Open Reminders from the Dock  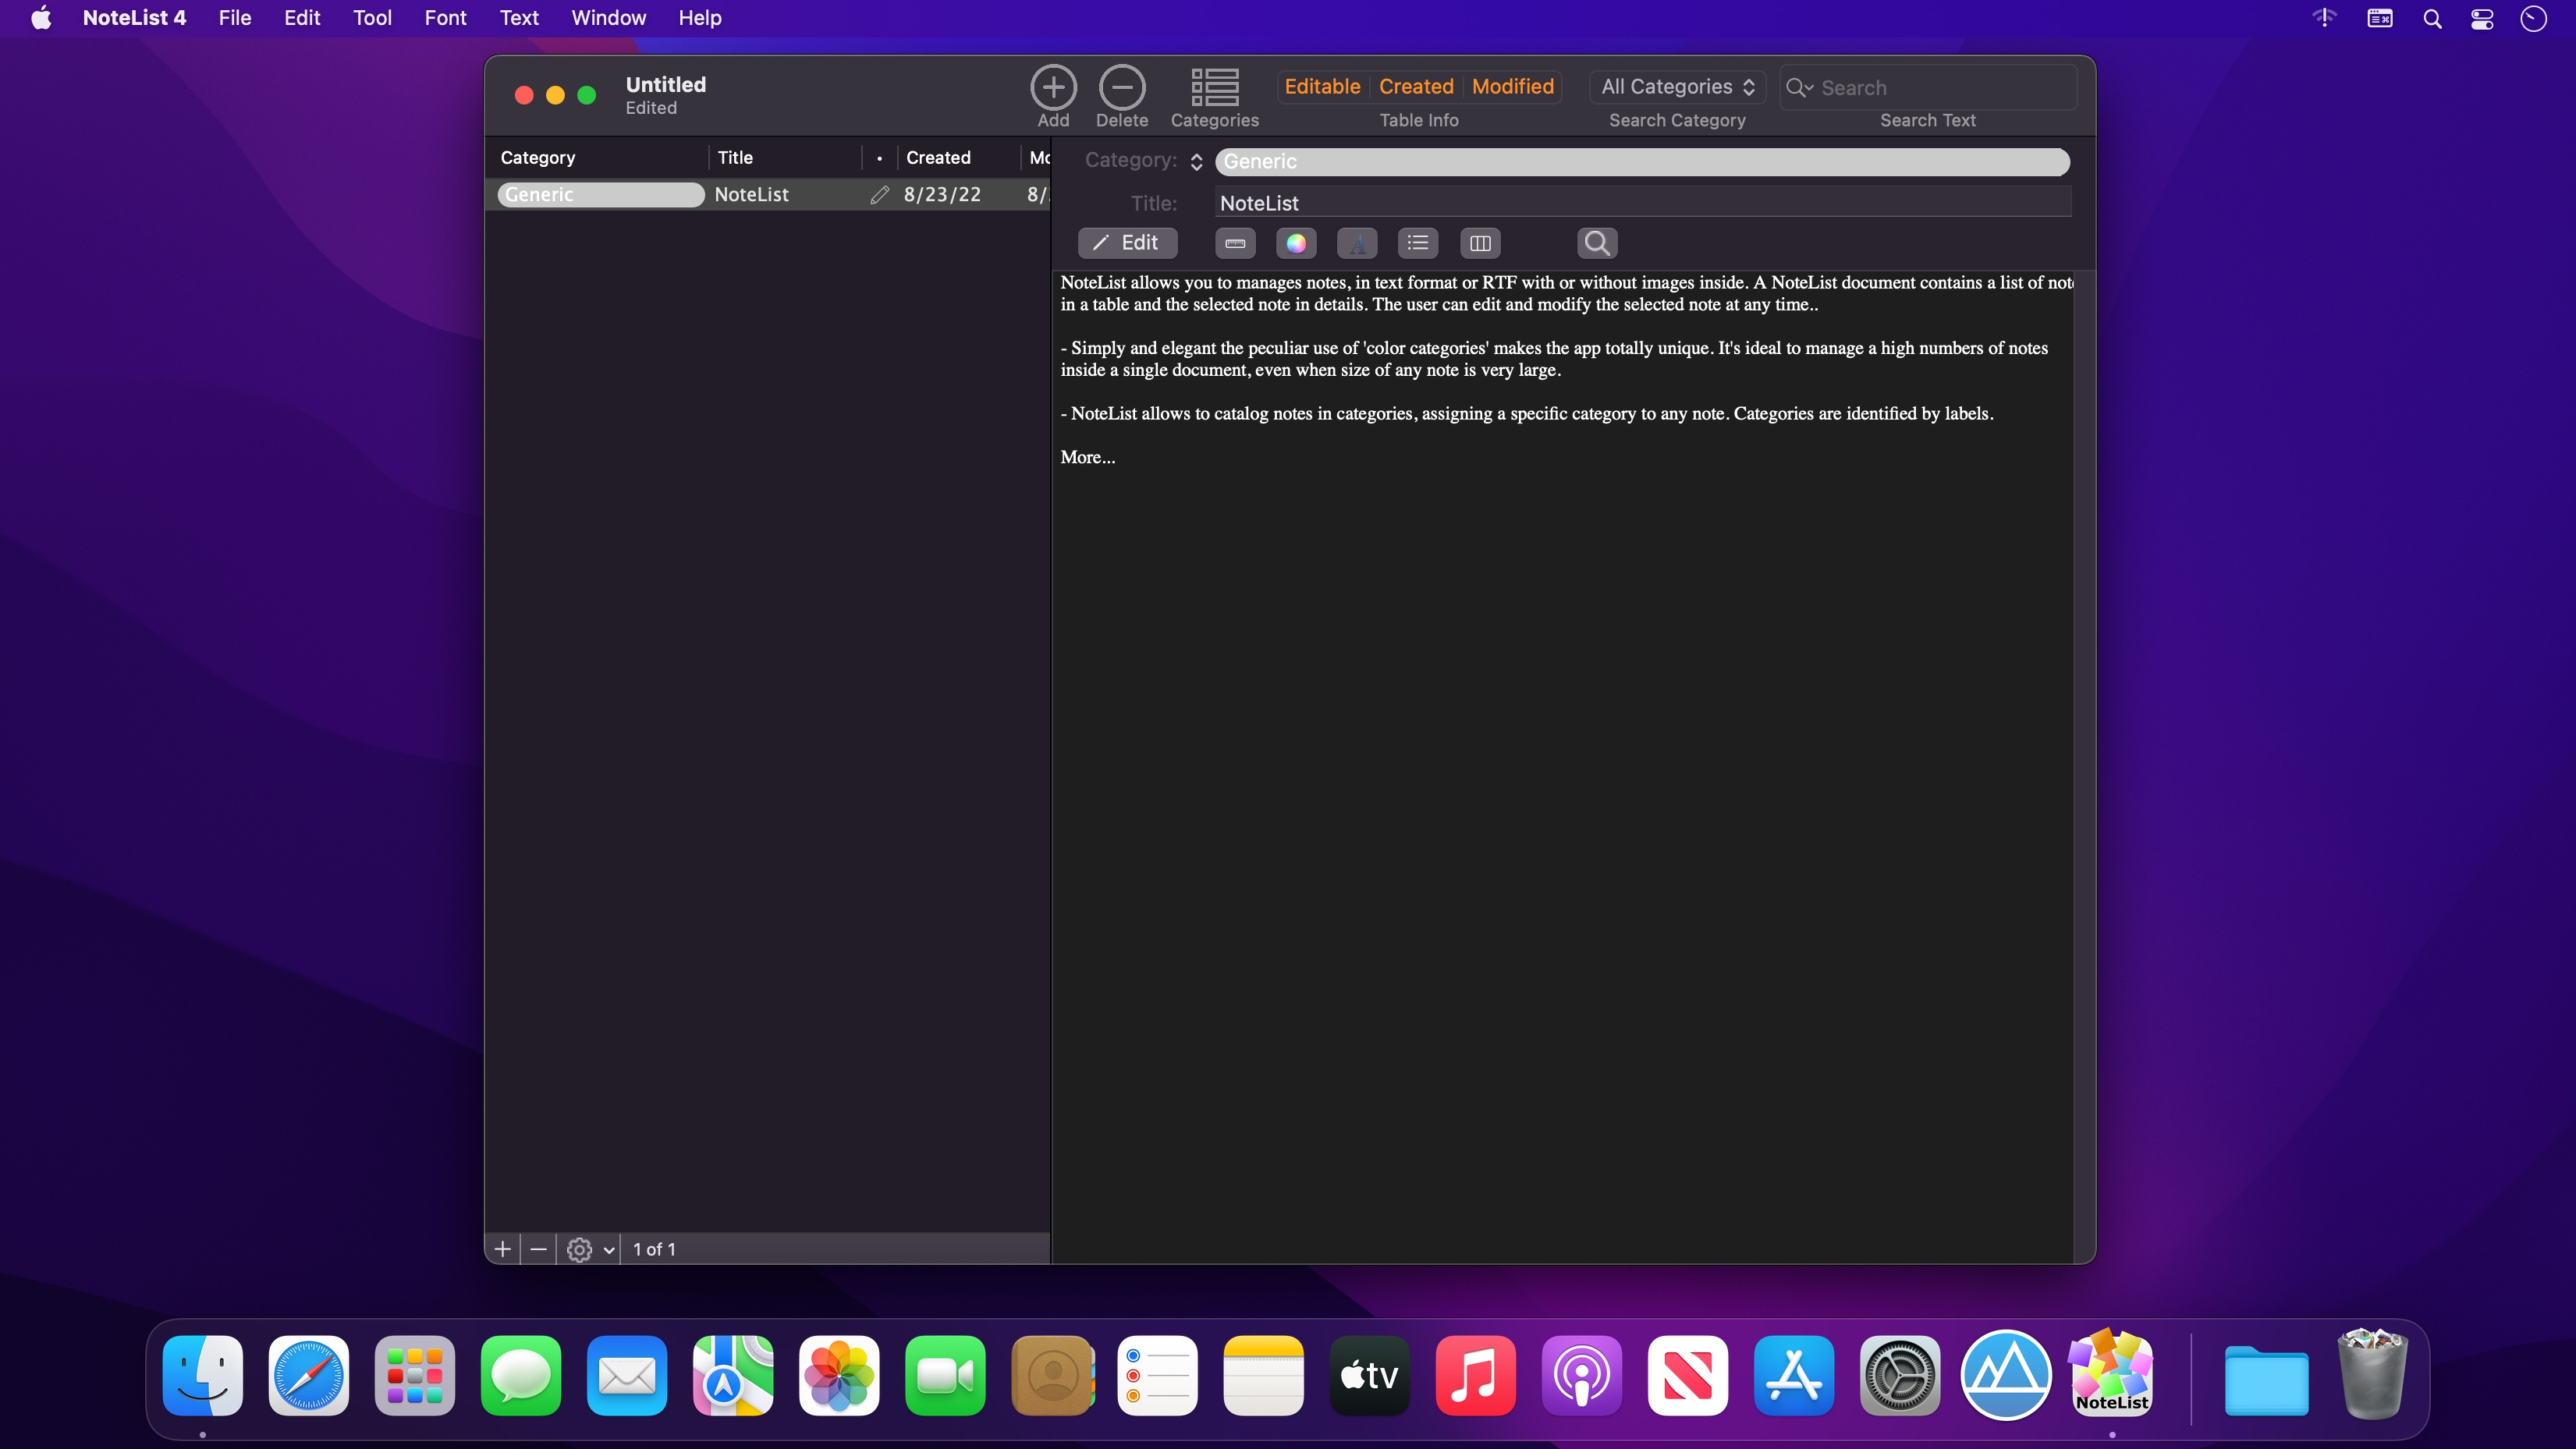click(x=1157, y=1375)
